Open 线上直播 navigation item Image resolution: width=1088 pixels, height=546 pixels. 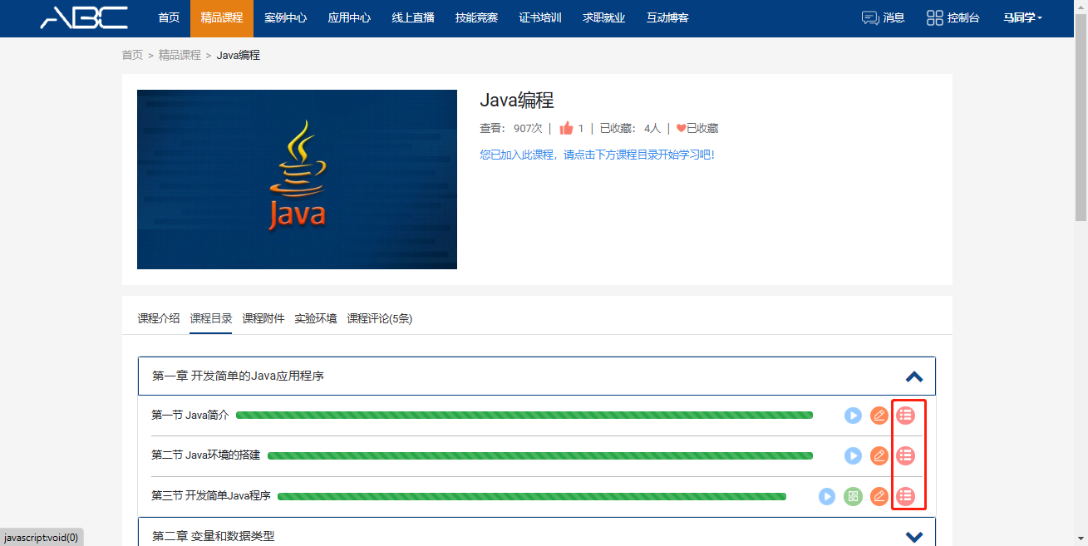click(x=413, y=17)
